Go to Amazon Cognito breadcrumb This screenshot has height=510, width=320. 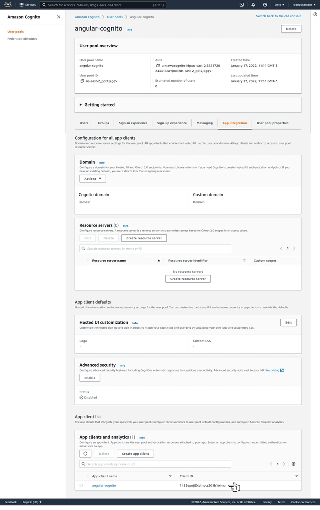coord(87,17)
